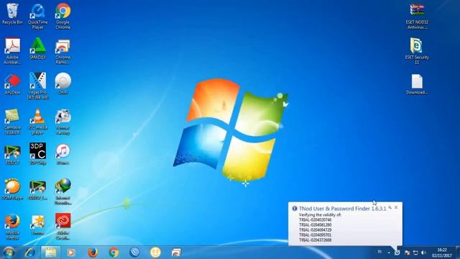Click the TNod User & Password Finder title

tap(342, 209)
